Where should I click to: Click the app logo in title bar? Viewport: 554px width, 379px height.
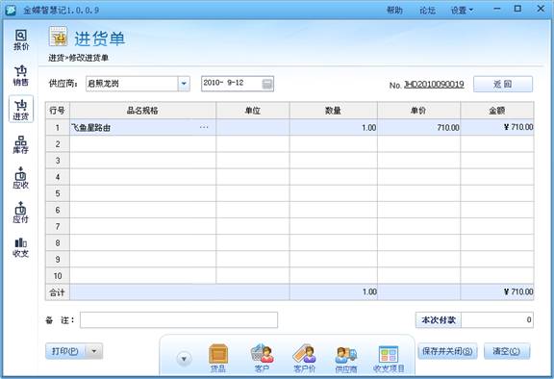11,10
